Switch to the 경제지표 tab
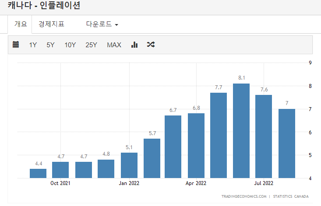 click(51, 24)
